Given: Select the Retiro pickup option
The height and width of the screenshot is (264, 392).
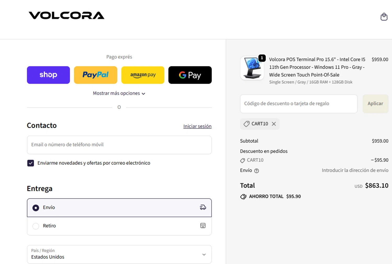Looking at the screenshot, I should click(119, 226).
